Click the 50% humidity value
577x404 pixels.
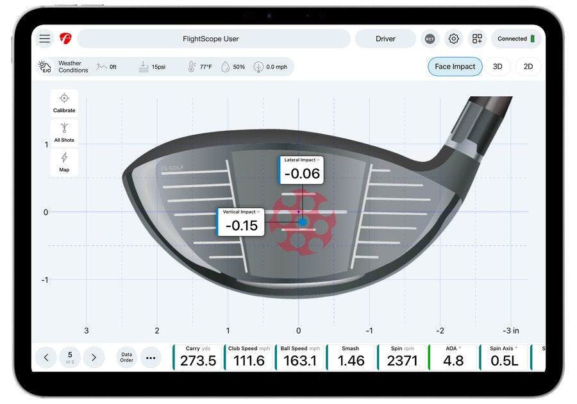239,67
